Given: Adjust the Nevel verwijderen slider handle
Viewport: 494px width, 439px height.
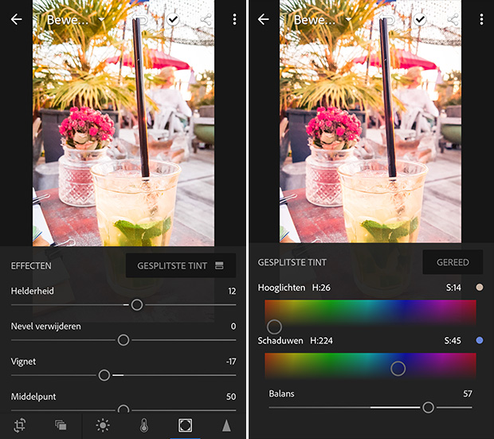Looking at the screenshot, I should (123, 340).
